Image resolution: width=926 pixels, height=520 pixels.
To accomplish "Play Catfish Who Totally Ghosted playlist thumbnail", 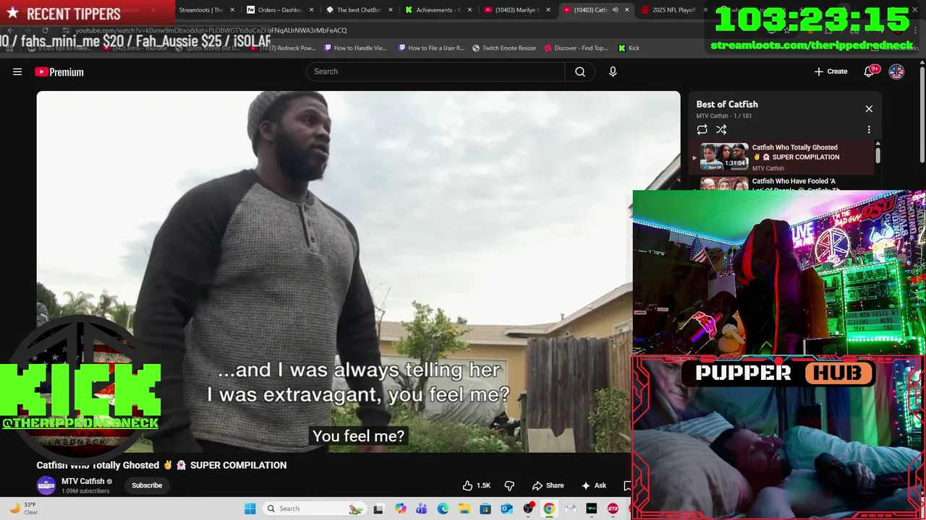I will point(724,157).
